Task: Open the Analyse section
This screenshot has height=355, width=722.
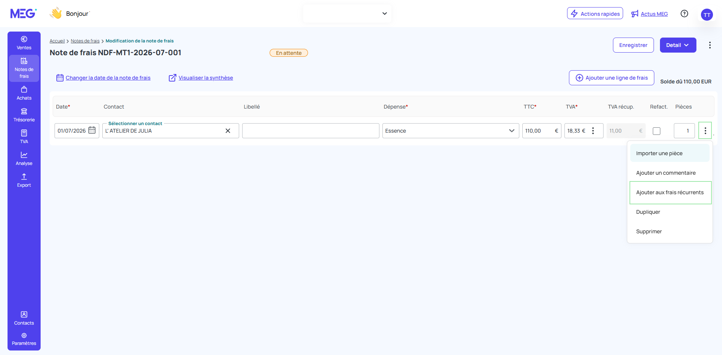Action: [x=24, y=159]
